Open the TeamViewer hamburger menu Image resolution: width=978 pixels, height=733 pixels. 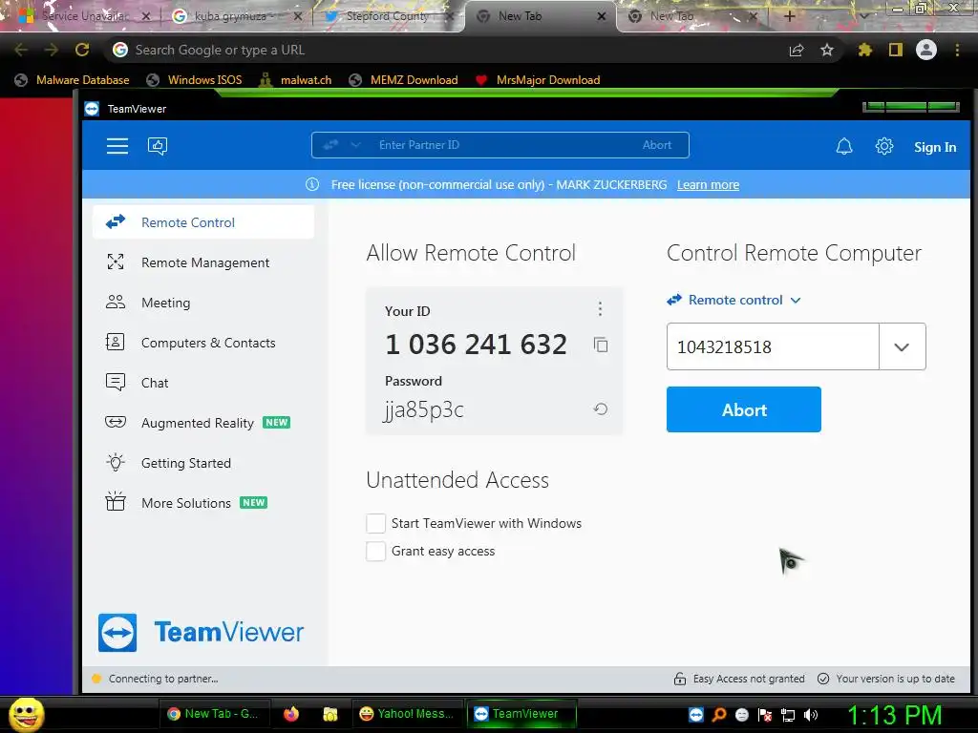(117, 146)
